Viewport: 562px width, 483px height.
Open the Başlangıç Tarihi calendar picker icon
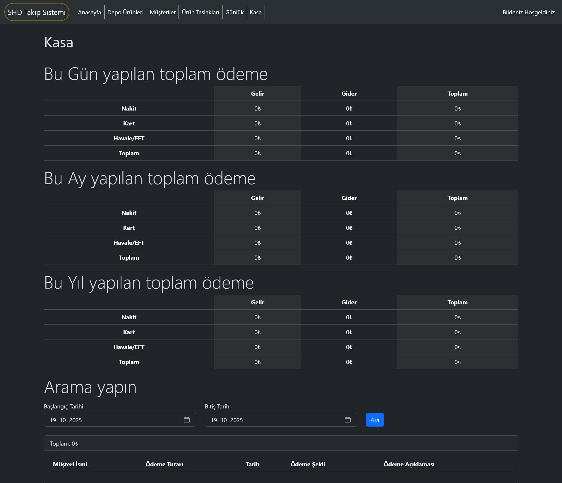[187, 420]
